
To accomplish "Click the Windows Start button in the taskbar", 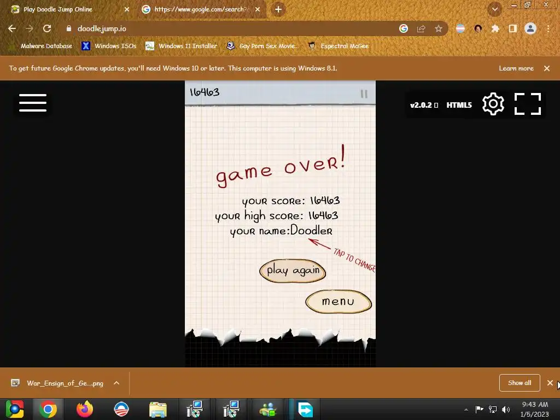I will click(x=15, y=409).
